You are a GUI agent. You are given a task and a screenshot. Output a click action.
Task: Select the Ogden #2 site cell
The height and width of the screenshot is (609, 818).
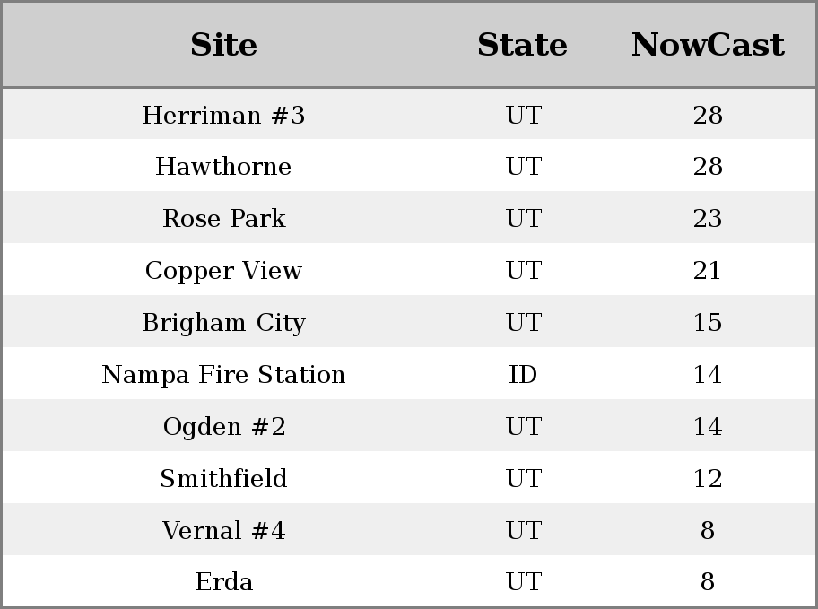[x=224, y=426]
